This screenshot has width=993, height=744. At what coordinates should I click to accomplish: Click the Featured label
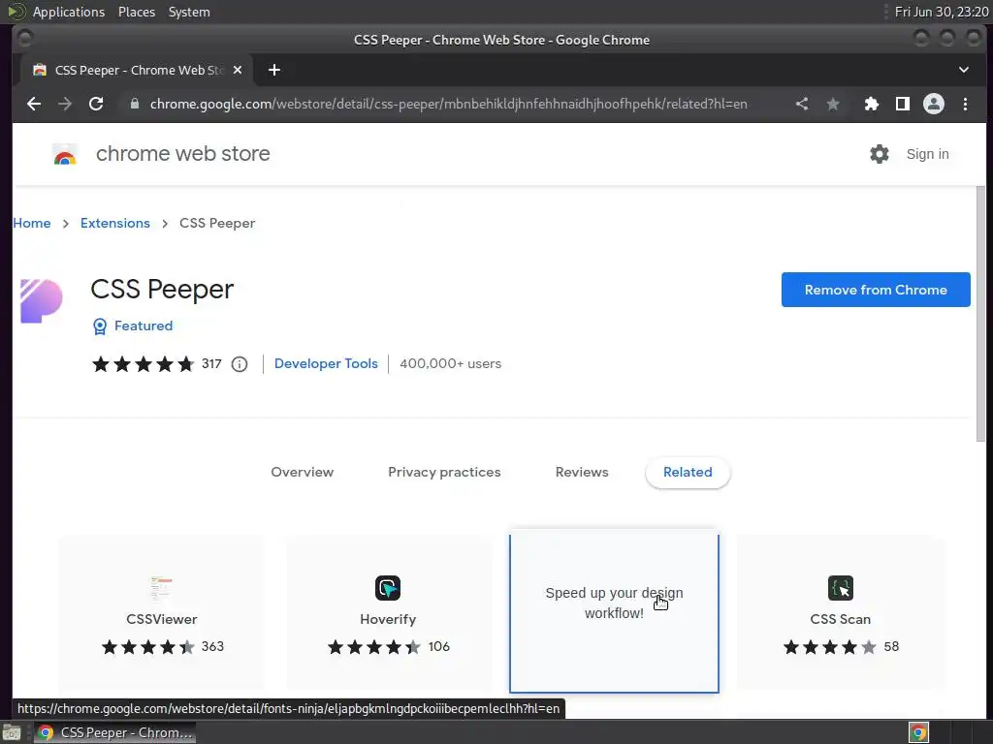pos(144,325)
